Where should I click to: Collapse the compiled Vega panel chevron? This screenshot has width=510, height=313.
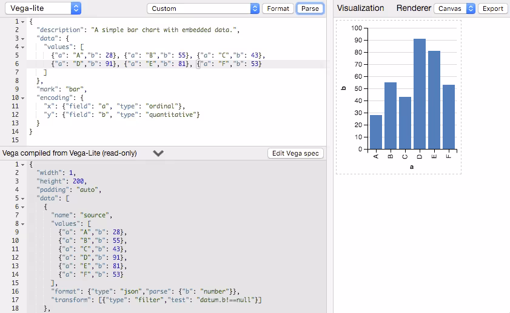point(158,153)
